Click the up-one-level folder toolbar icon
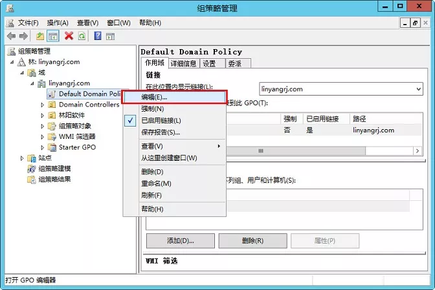Viewport: 435px width, 290px height. coord(40,36)
